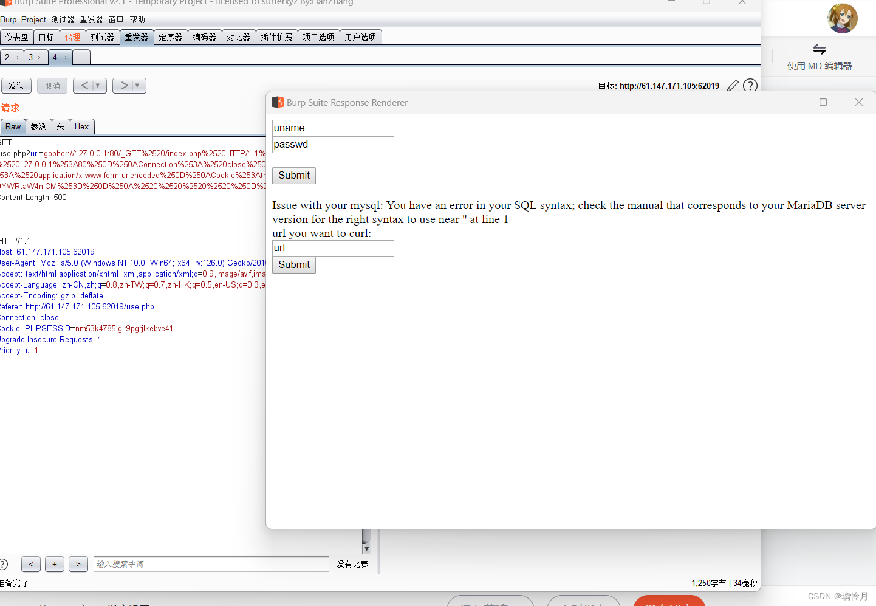
Task: Close repeater tab 3
Action: (39, 58)
